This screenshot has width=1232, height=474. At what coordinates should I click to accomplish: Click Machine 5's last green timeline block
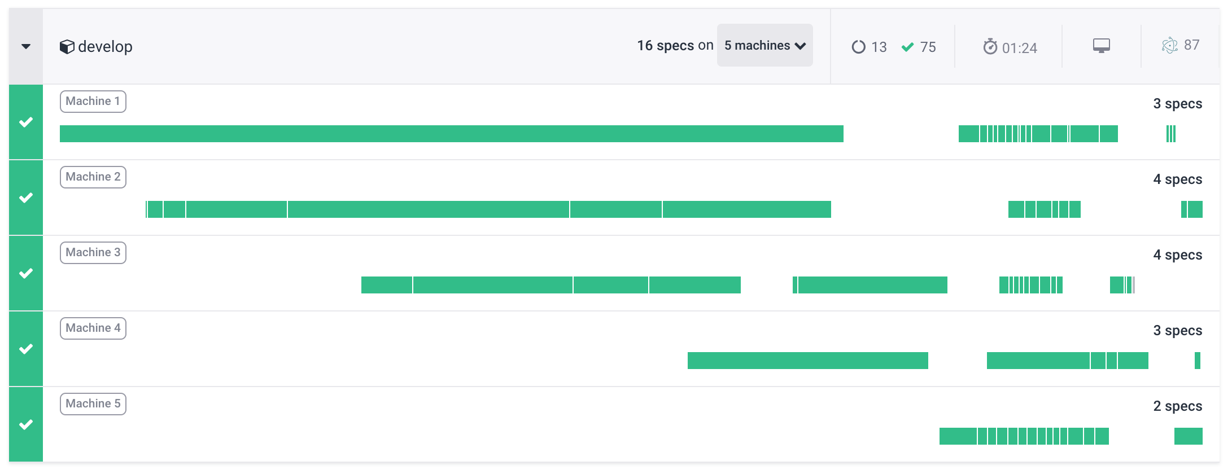tap(1188, 436)
